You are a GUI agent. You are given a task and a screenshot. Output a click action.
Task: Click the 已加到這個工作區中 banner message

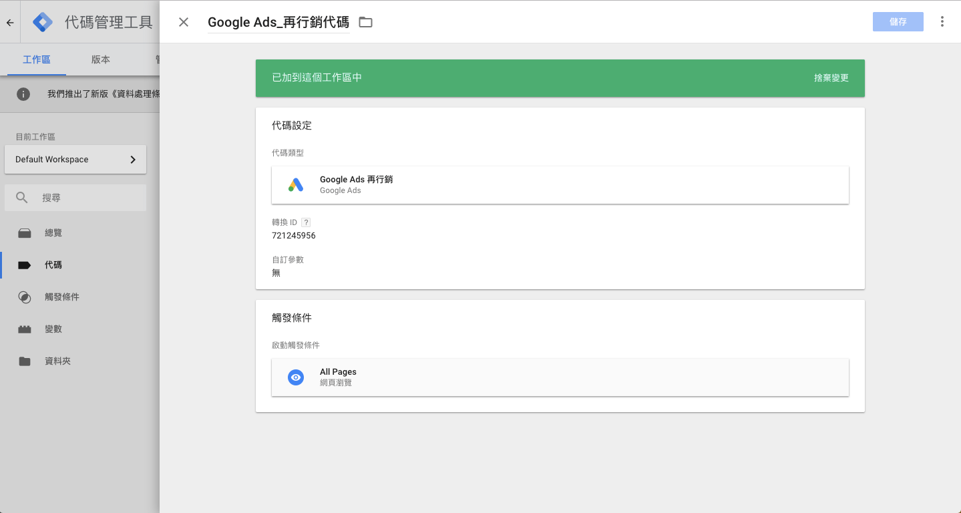317,77
